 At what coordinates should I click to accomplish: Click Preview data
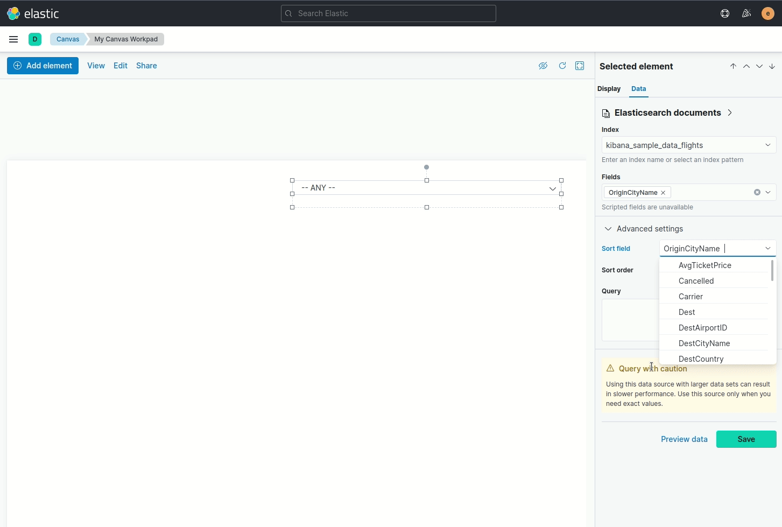[684, 439]
